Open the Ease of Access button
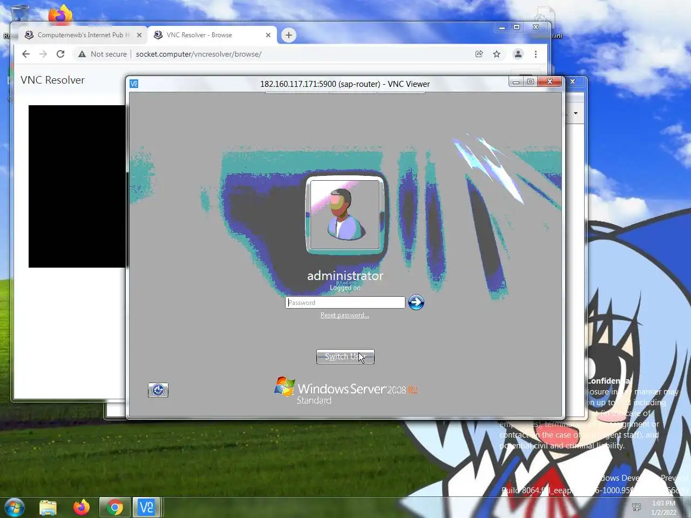 158,390
